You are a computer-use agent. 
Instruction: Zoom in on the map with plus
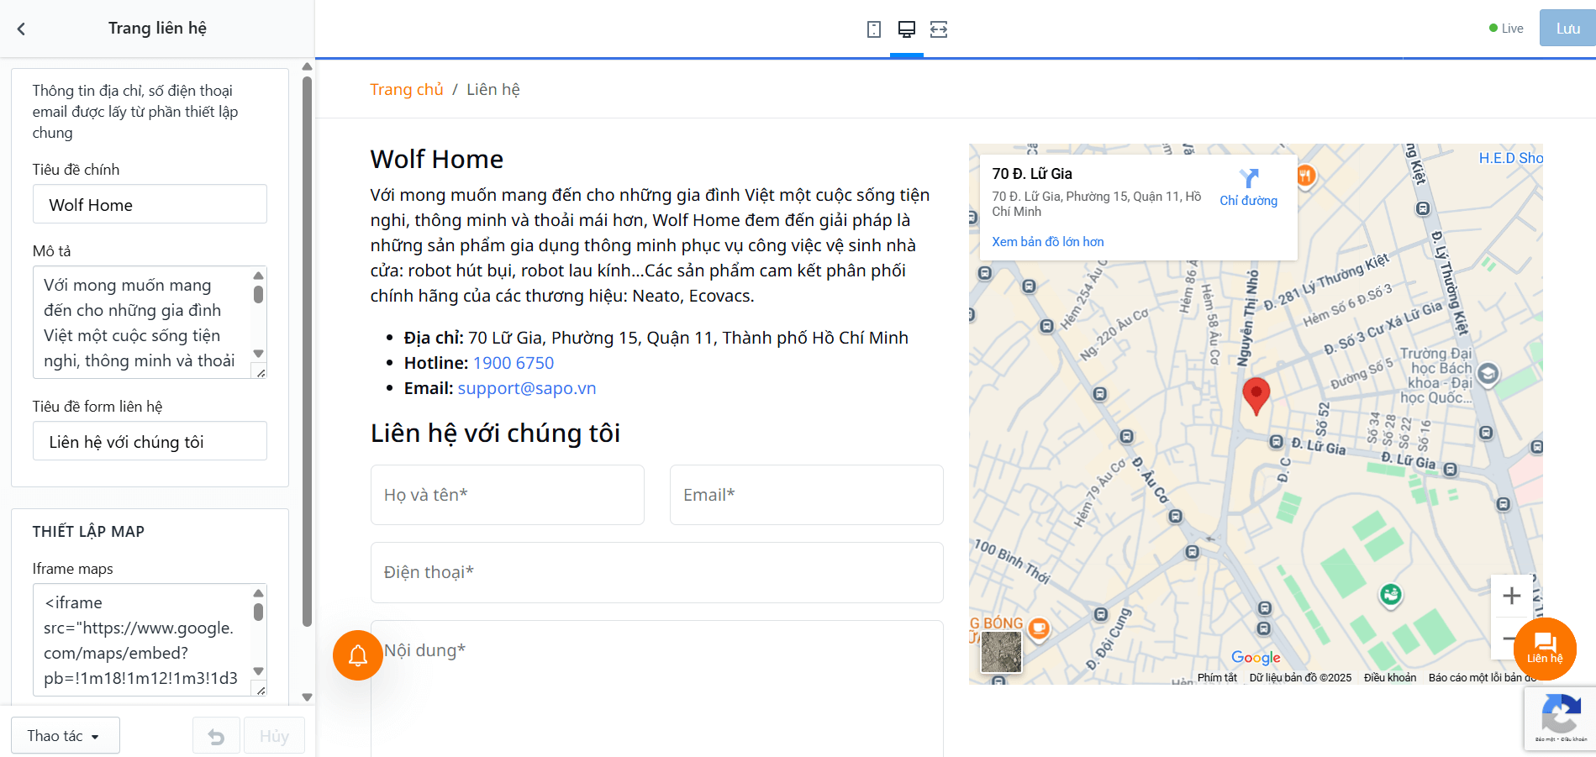click(x=1511, y=596)
